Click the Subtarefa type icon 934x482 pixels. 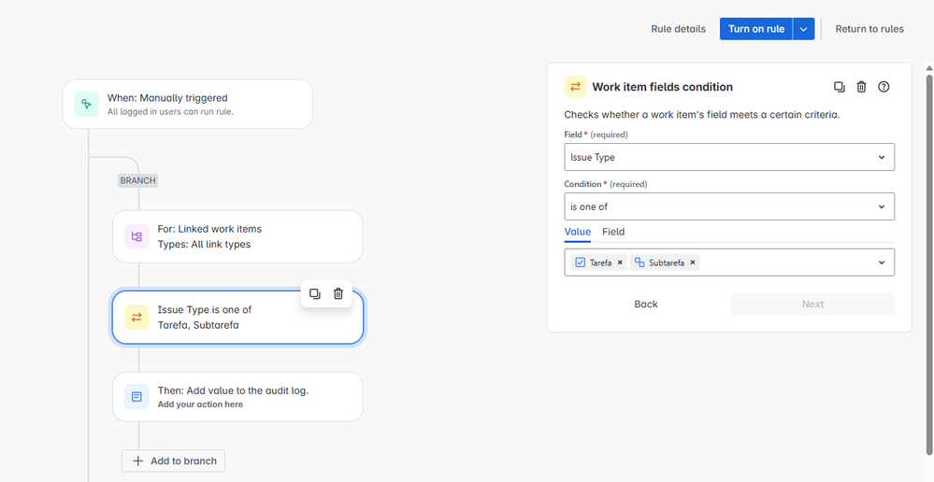click(x=639, y=262)
